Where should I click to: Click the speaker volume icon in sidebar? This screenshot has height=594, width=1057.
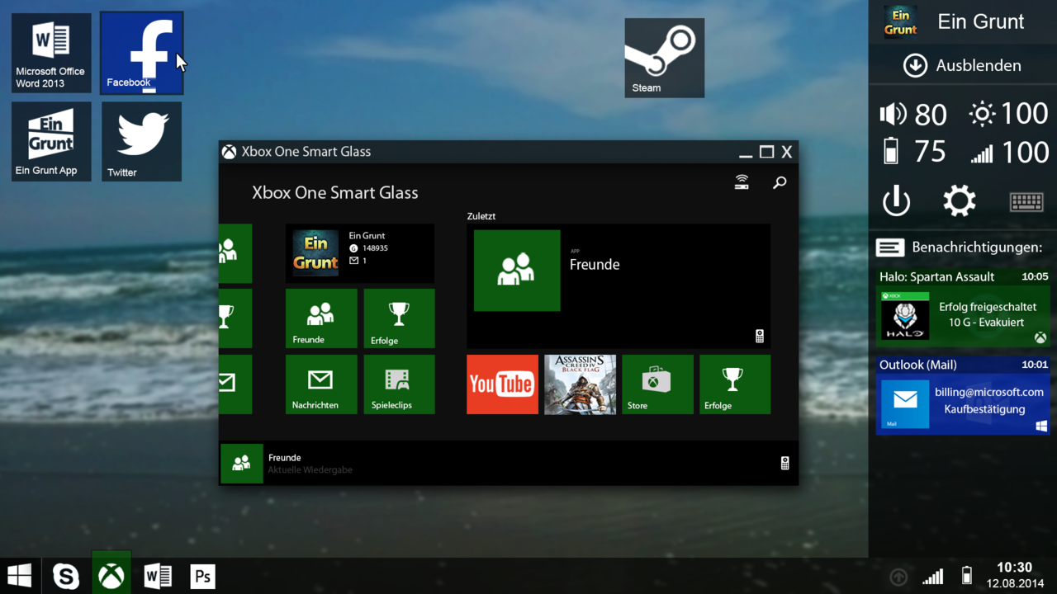(893, 114)
